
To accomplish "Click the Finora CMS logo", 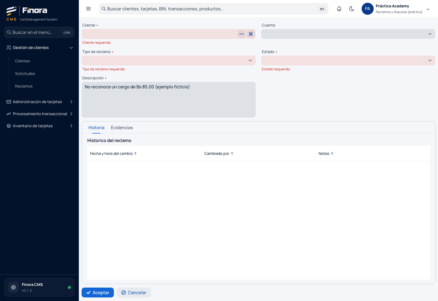I will (27, 13).
